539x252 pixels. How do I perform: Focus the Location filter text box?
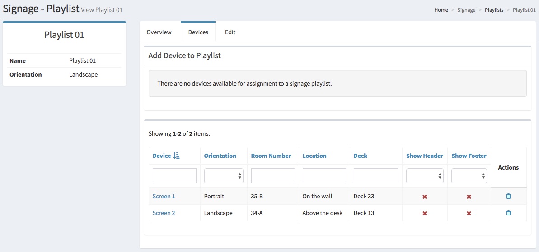tap(324, 176)
